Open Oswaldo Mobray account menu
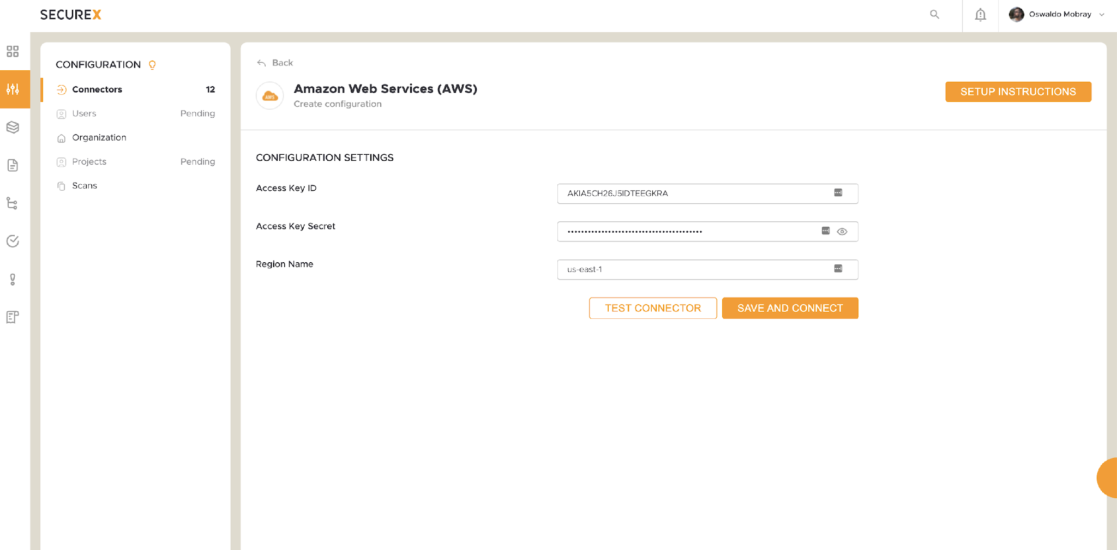Screen dimensions: 1117x550 pos(1056,15)
